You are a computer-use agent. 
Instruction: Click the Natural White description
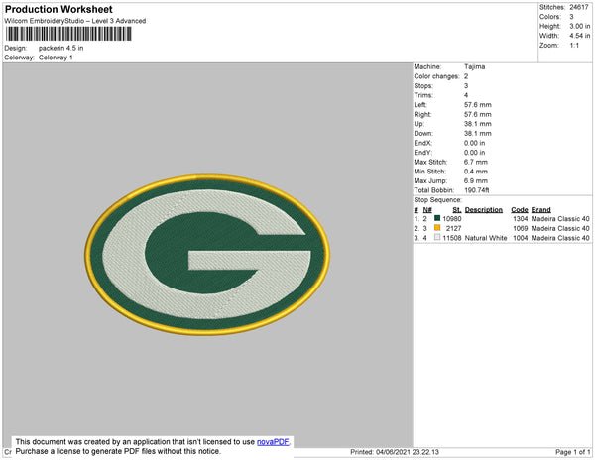pos(486,238)
